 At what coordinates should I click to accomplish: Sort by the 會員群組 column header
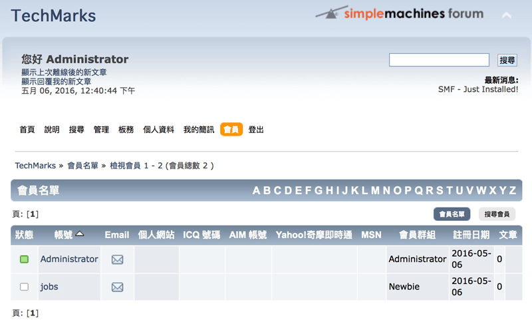point(418,235)
